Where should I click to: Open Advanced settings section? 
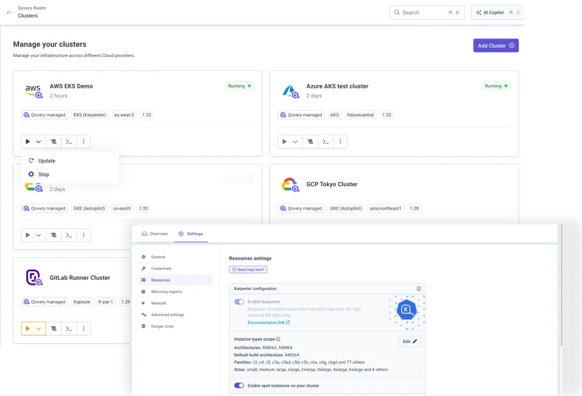tap(175, 314)
